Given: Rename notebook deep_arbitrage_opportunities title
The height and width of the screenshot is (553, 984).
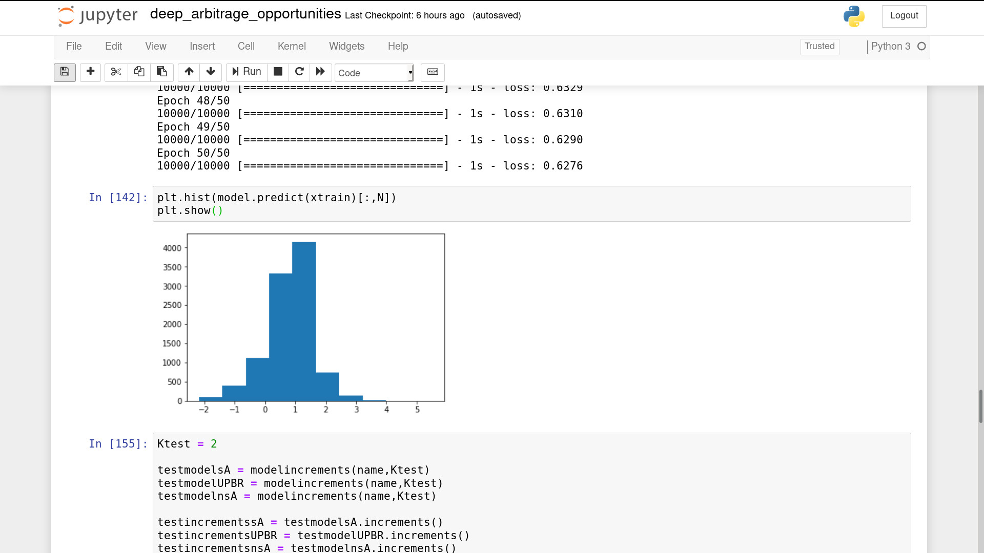Looking at the screenshot, I should tap(245, 14).
